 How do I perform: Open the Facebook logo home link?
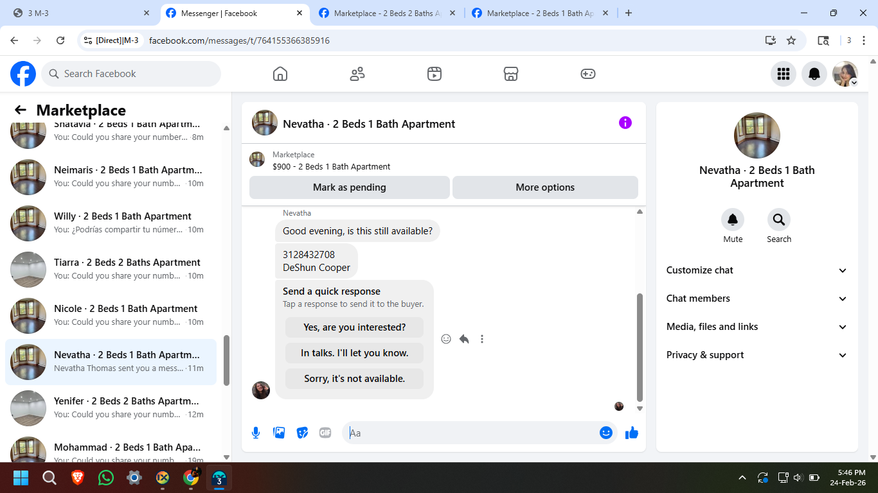click(x=23, y=74)
